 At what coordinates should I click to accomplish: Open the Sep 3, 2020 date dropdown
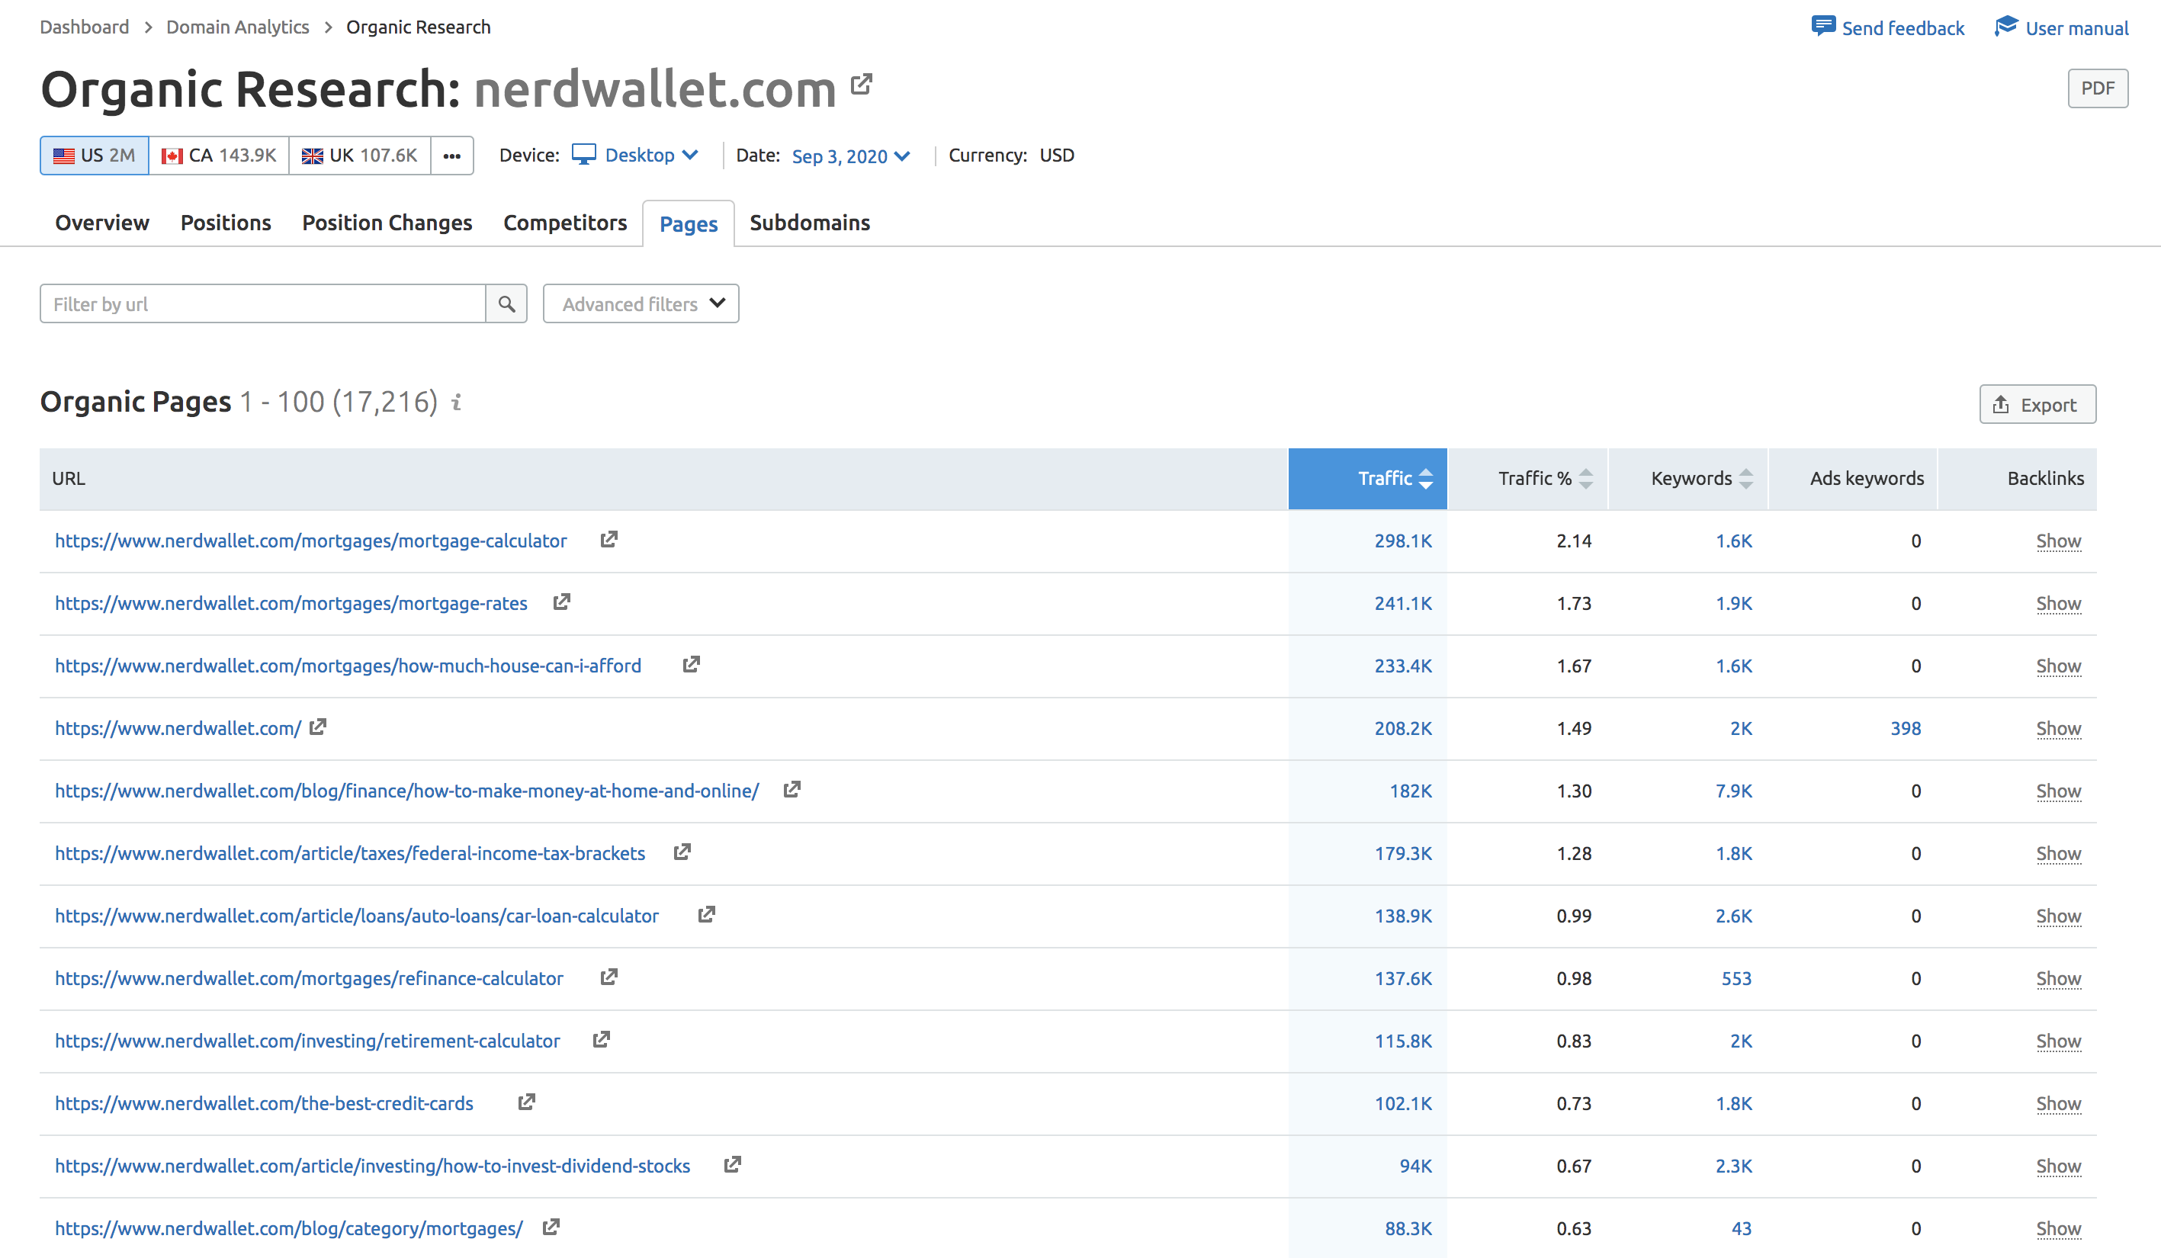click(851, 156)
